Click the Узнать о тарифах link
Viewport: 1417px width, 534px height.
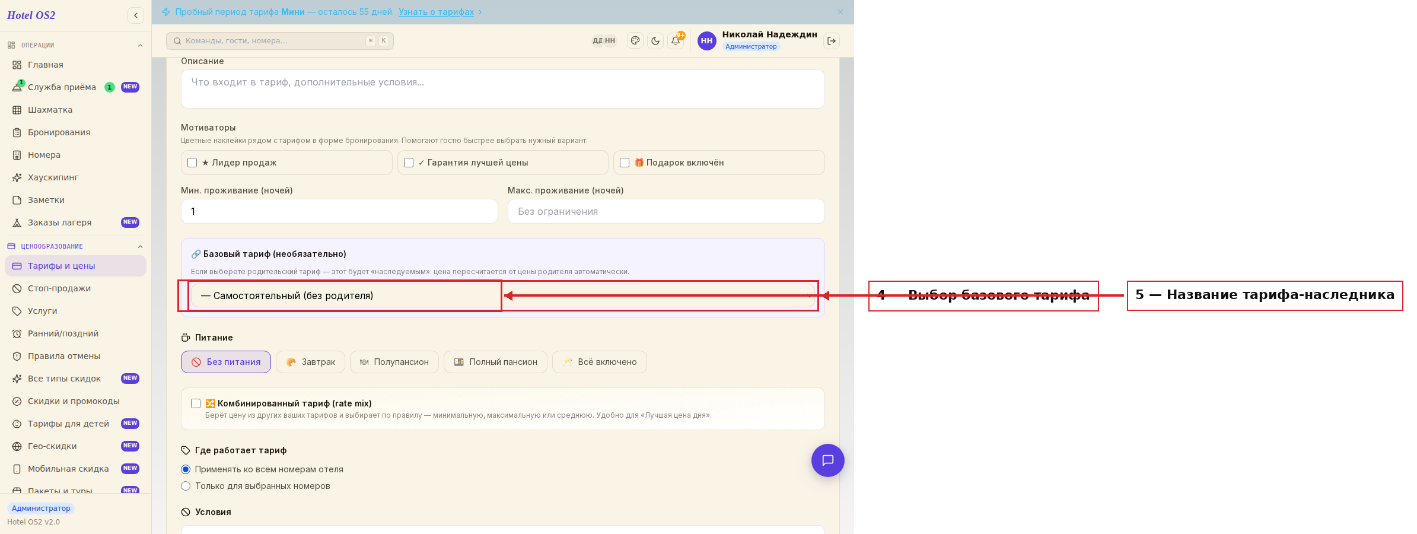(x=436, y=12)
